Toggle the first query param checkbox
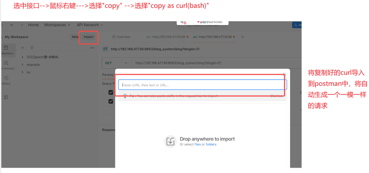This screenshot has height=173, width=369. click(111, 93)
